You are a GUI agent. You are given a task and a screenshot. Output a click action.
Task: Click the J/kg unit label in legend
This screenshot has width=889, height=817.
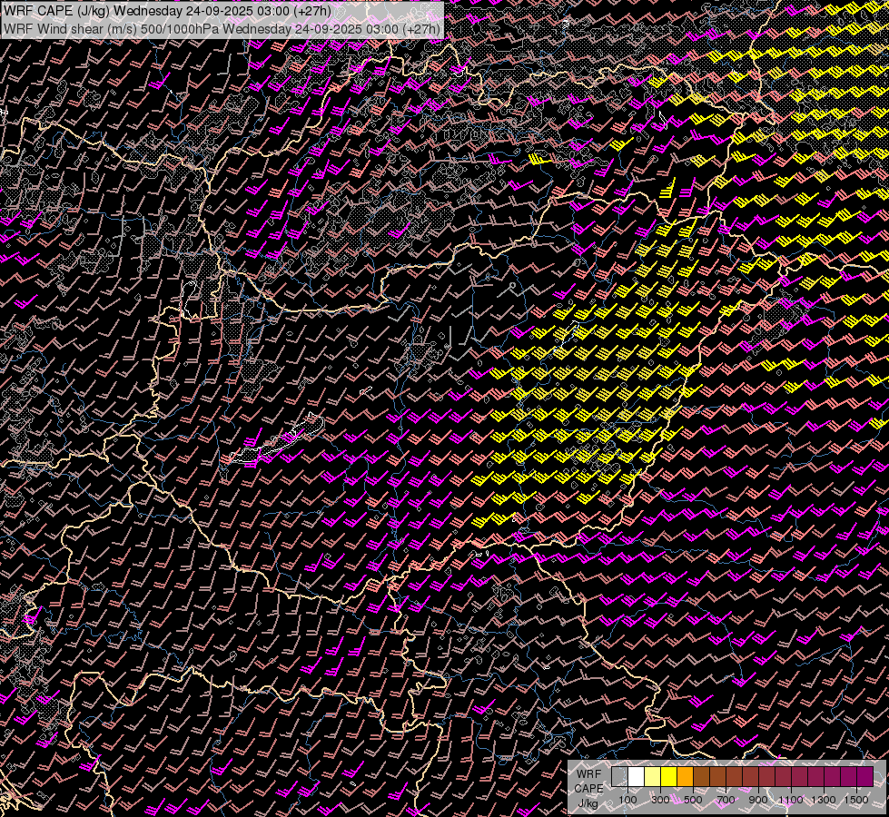point(588,802)
